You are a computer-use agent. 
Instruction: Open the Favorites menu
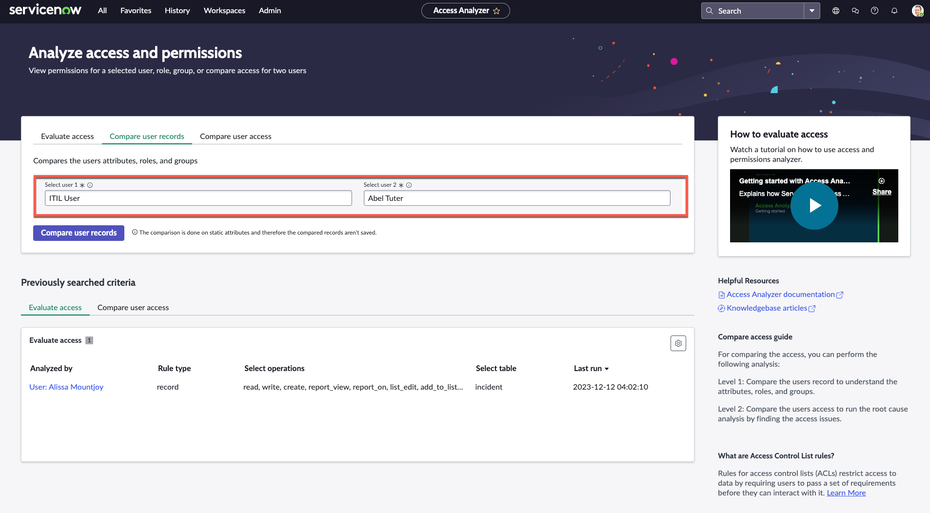pos(136,11)
